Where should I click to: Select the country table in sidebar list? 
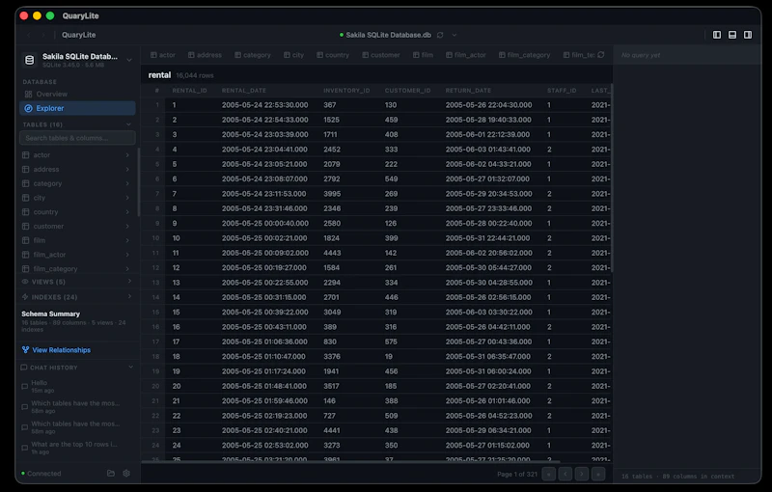pyautogui.click(x=76, y=212)
